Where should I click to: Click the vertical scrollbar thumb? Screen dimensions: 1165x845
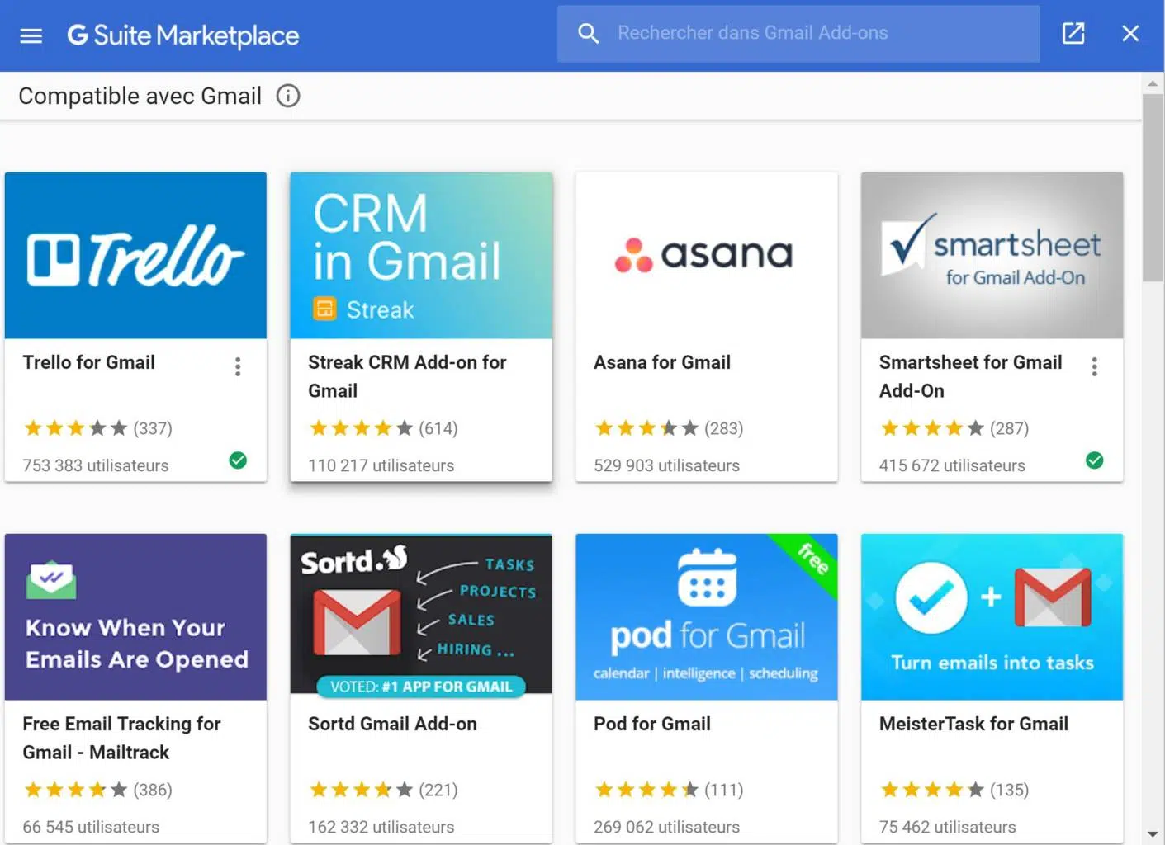pyautogui.click(x=1153, y=187)
